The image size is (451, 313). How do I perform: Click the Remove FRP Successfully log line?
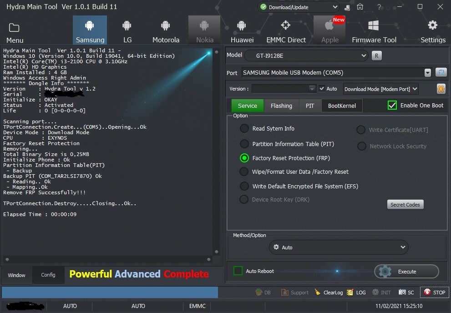[44, 192]
